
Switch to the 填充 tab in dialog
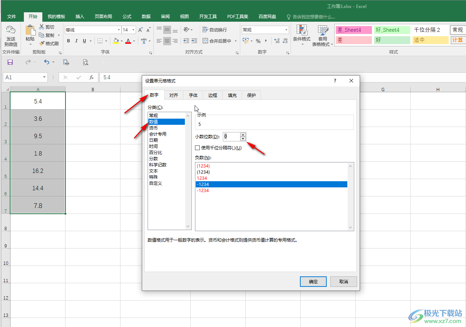tap(232, 95)
